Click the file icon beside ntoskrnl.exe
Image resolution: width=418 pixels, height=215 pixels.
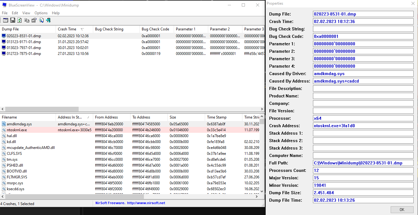(x=4, y=130)
